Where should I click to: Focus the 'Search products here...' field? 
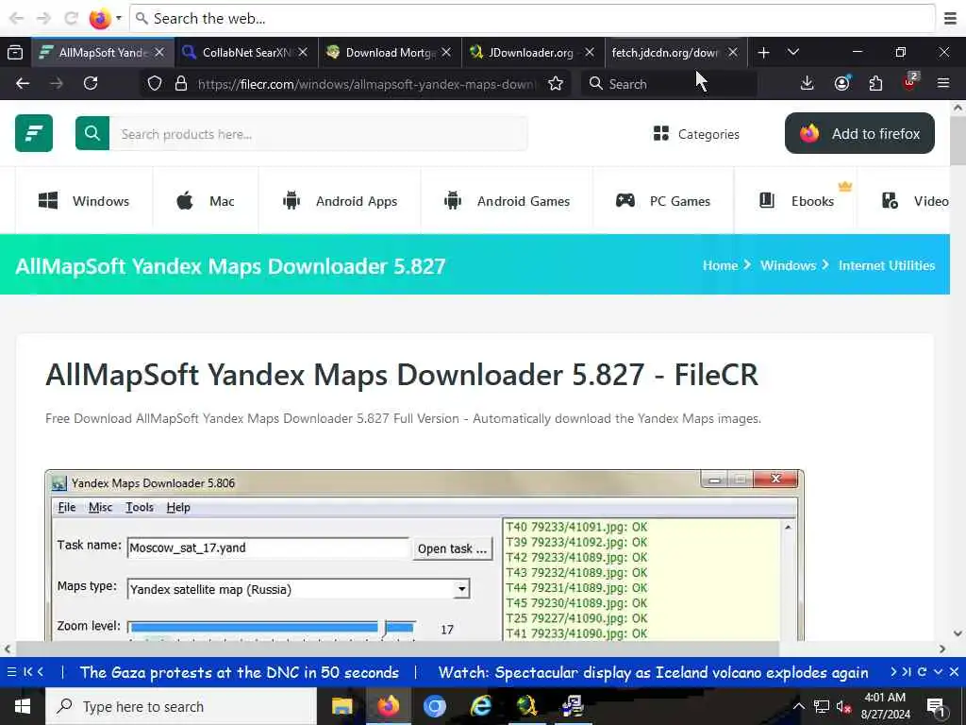pyautogui.click(x=318, y=134)
